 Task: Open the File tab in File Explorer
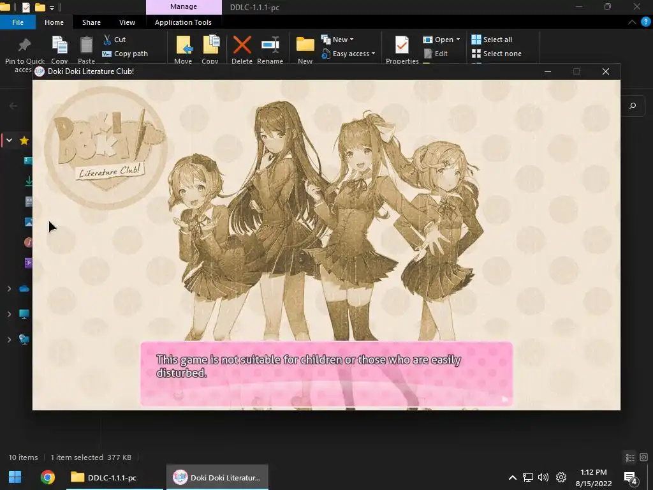(x=17, y=22)
